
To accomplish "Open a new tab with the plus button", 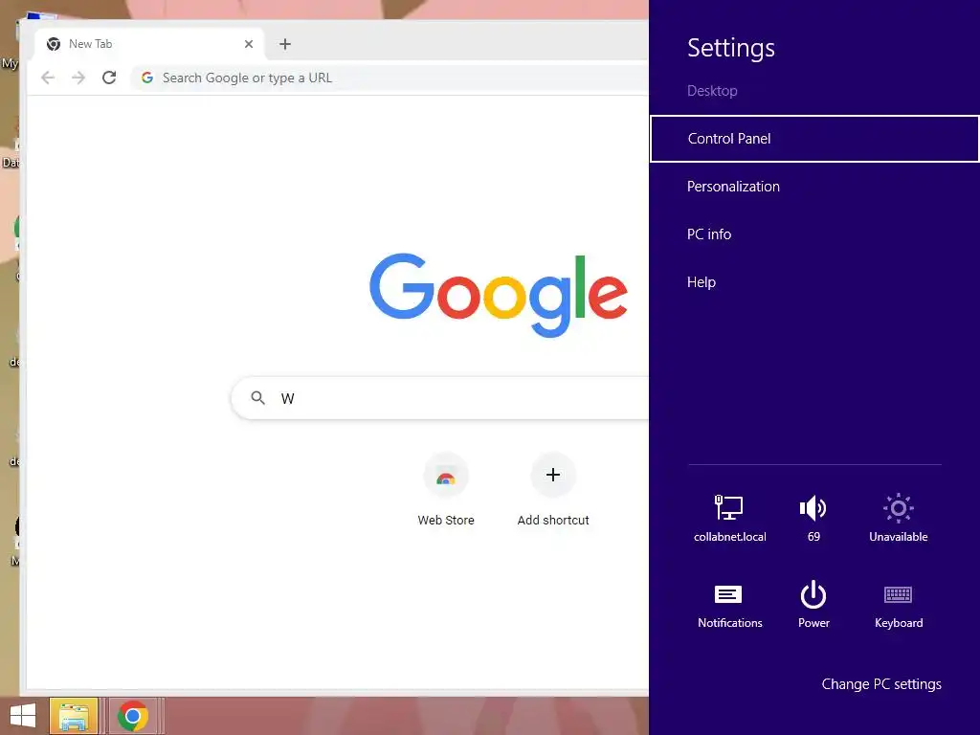I will click(285, 44).
